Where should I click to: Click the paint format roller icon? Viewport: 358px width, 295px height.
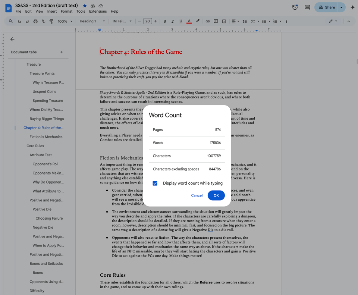[x=51, y=21]
